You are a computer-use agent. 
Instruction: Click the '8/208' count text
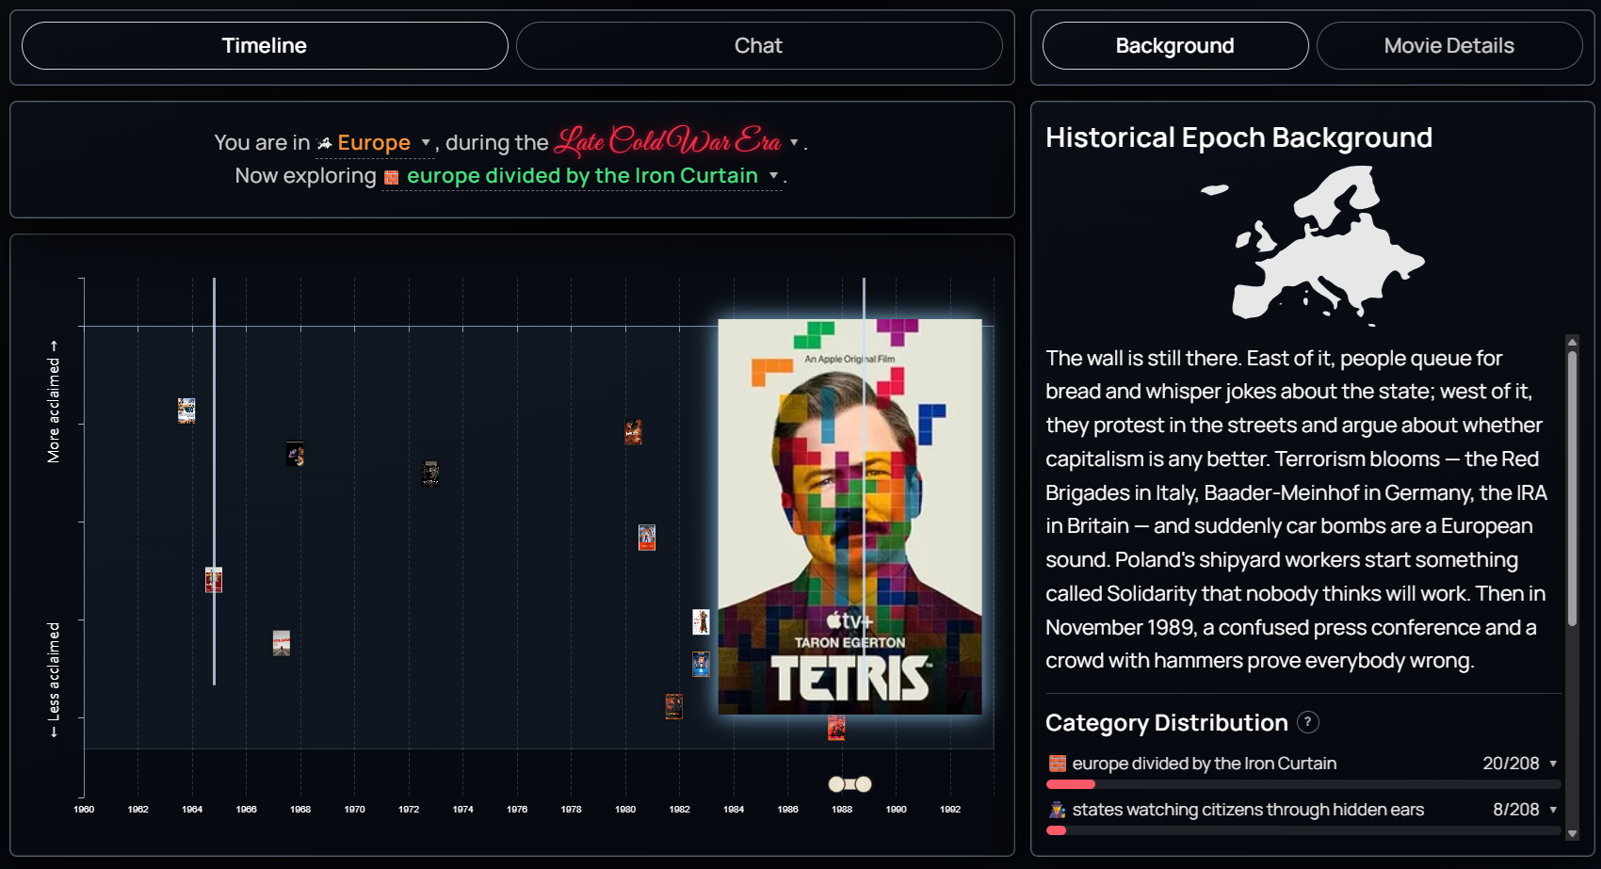(1516, 810)
